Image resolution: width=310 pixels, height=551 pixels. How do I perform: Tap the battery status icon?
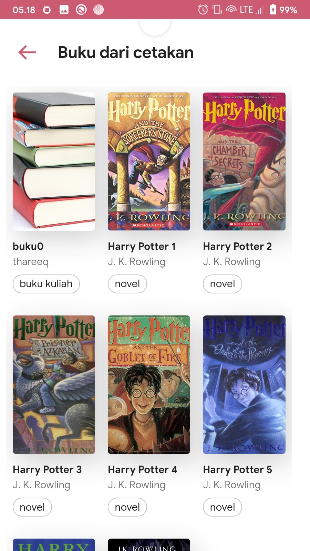point(273,10)
